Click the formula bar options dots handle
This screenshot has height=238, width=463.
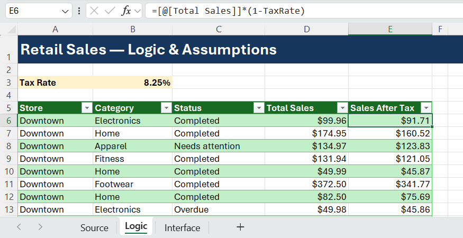click(x=79, y=11)
